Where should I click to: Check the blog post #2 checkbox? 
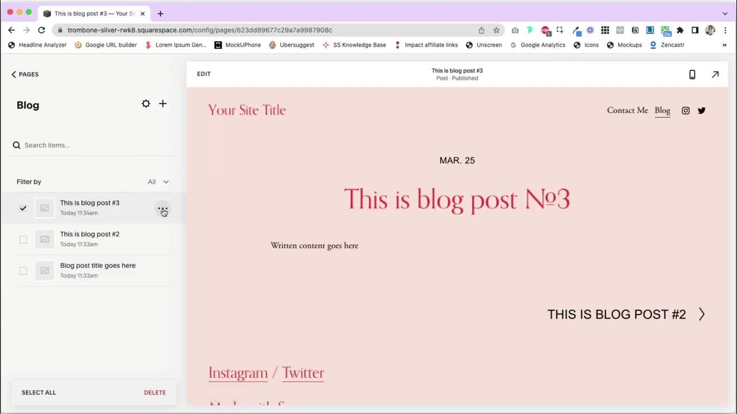tap(23, 240)
